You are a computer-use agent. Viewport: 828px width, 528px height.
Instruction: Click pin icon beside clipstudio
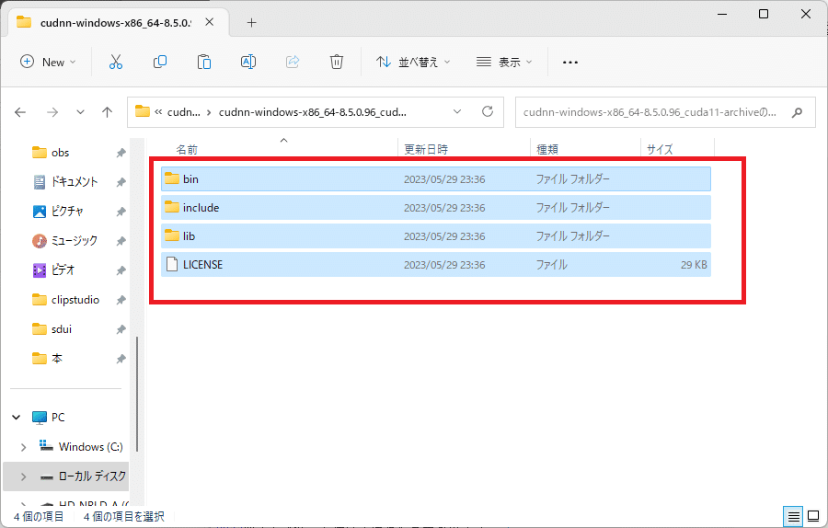pos(121,300)
